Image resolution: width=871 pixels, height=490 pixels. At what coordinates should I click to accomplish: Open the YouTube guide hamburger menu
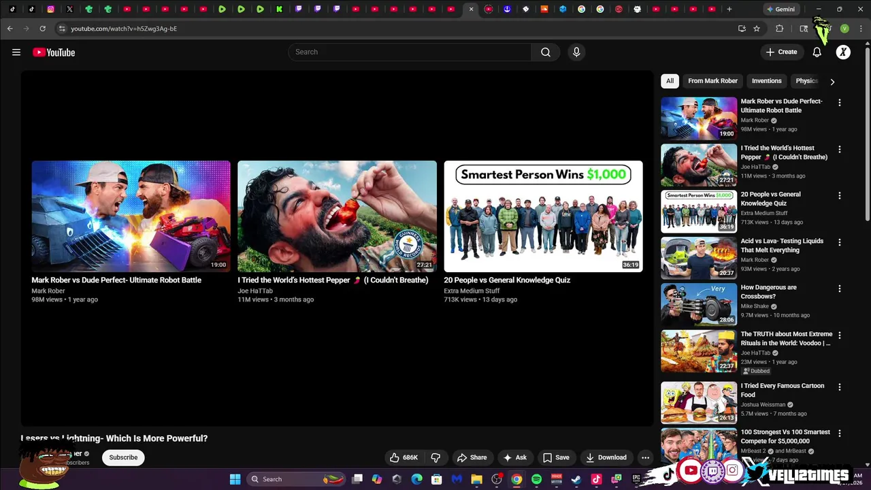point(16,52)
